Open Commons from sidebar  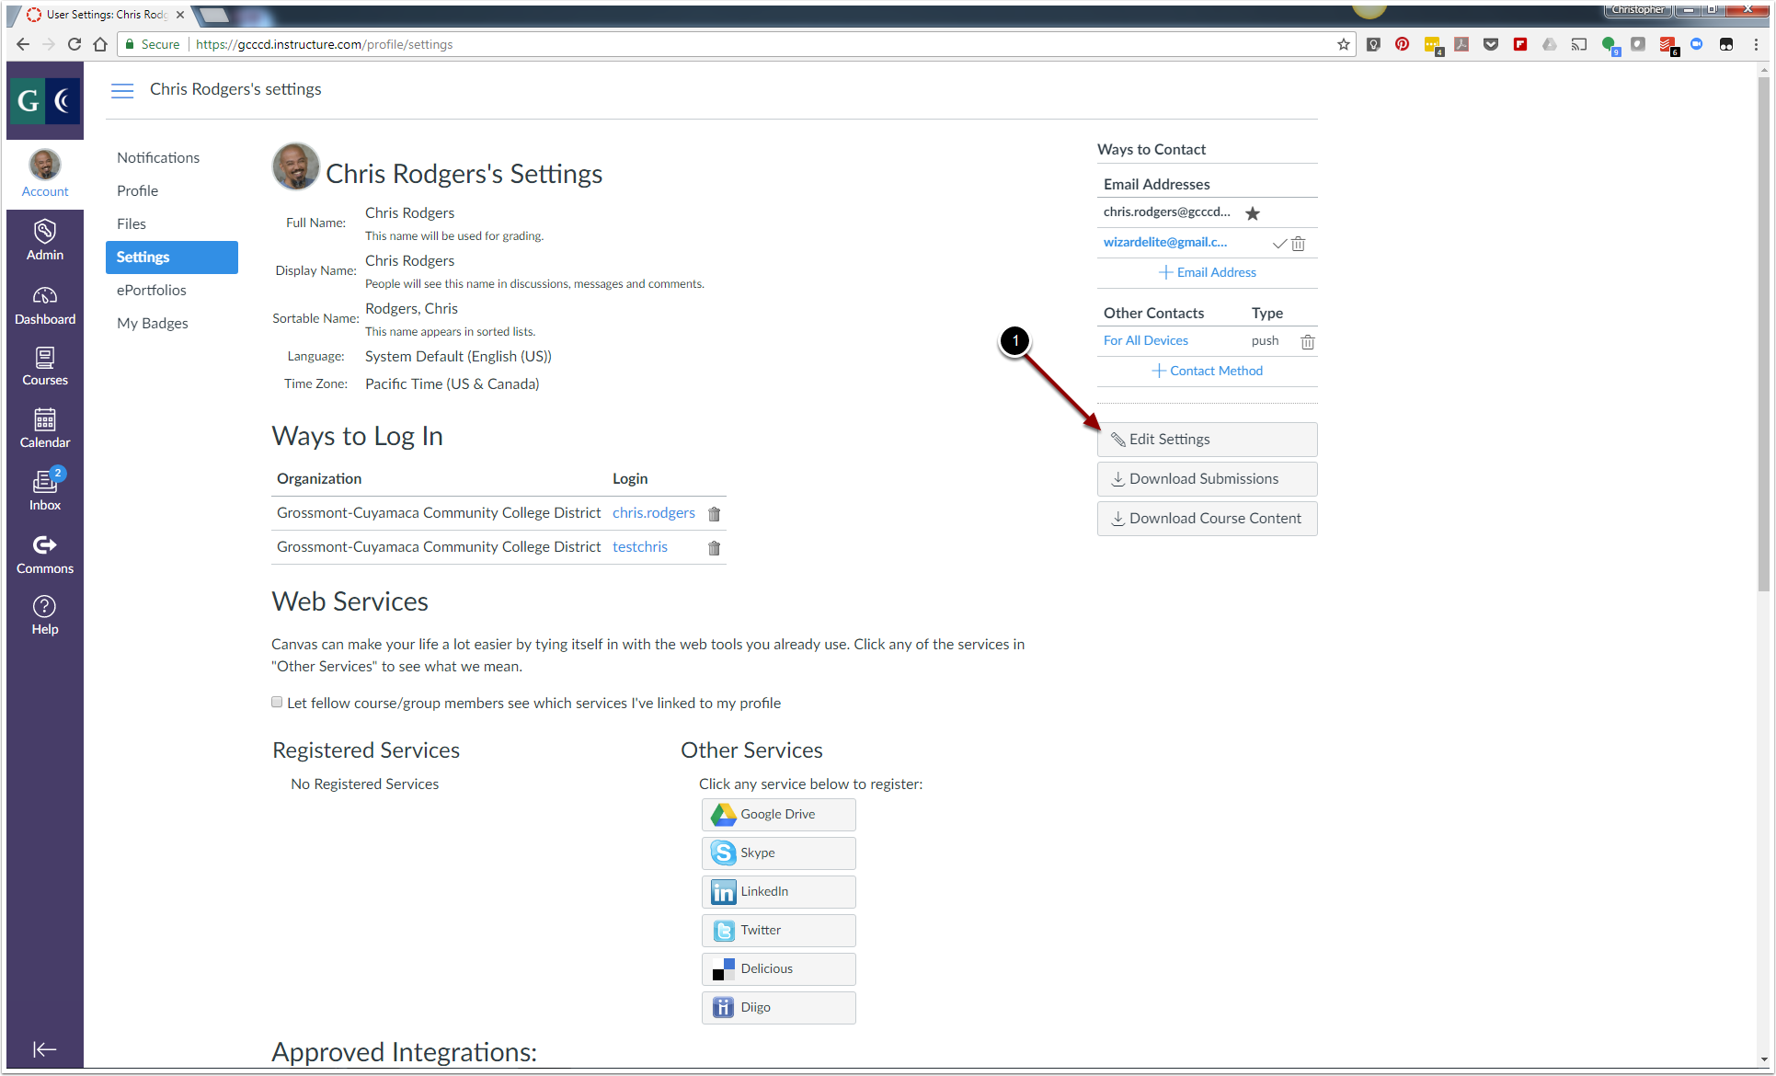44,555
